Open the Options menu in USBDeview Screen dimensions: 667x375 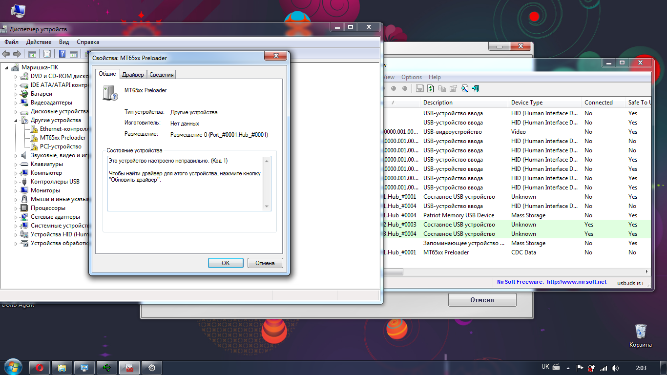tap(412, 77)
